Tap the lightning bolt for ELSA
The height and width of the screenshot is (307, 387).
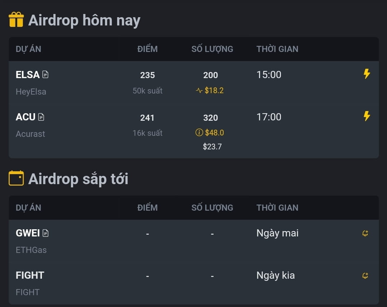coord(367,74)
